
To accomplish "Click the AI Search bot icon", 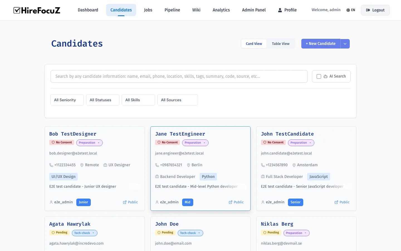I will click(325, 76).
